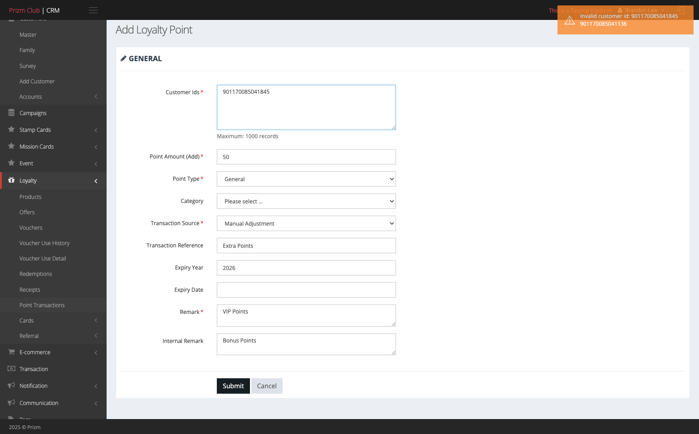Collapse the Loyalty menu chevron
The width and height of the screenshot is (699, 434).
click(96, 181)
